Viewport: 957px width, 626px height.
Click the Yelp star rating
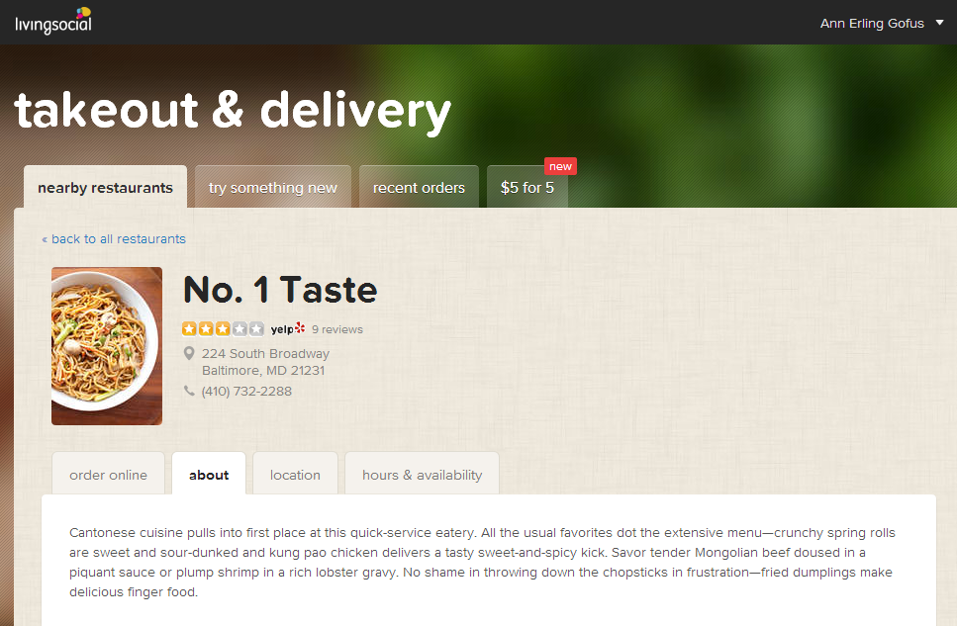(x=223, y=329)
